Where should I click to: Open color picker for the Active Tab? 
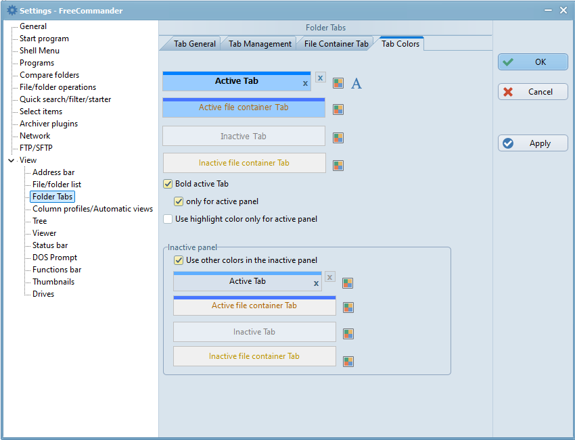[338, 83]
